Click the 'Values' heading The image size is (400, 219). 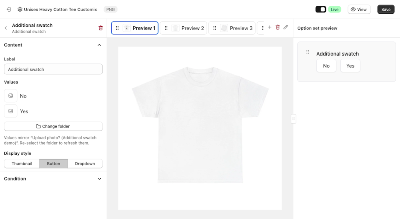pos(11,82)
